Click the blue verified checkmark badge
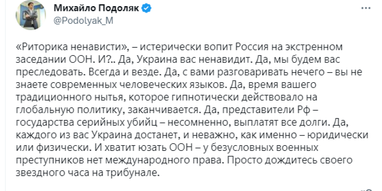Viewport: 382px width, 191px height. pyautogui.click(x=147, y=9)
